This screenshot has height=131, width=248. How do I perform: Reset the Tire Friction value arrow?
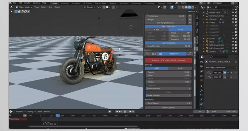[x=190, y=16]
